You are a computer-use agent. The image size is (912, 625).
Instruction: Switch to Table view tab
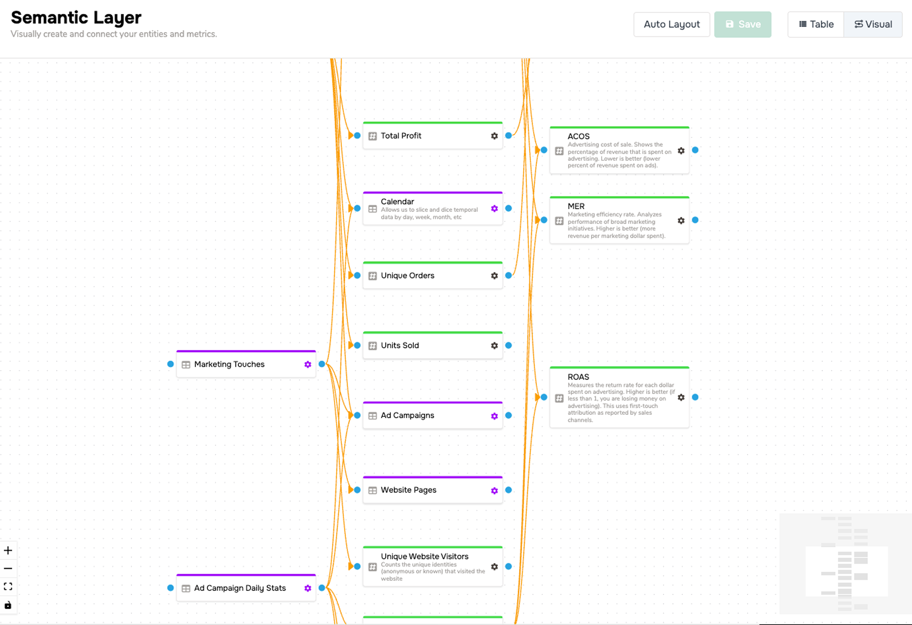pyautogui.click(x=816, y=24)
